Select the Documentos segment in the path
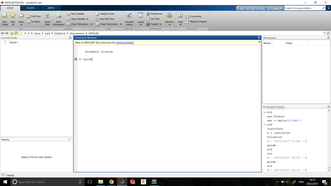The width and height of the screenshot is (331, 186). (77, 33)
